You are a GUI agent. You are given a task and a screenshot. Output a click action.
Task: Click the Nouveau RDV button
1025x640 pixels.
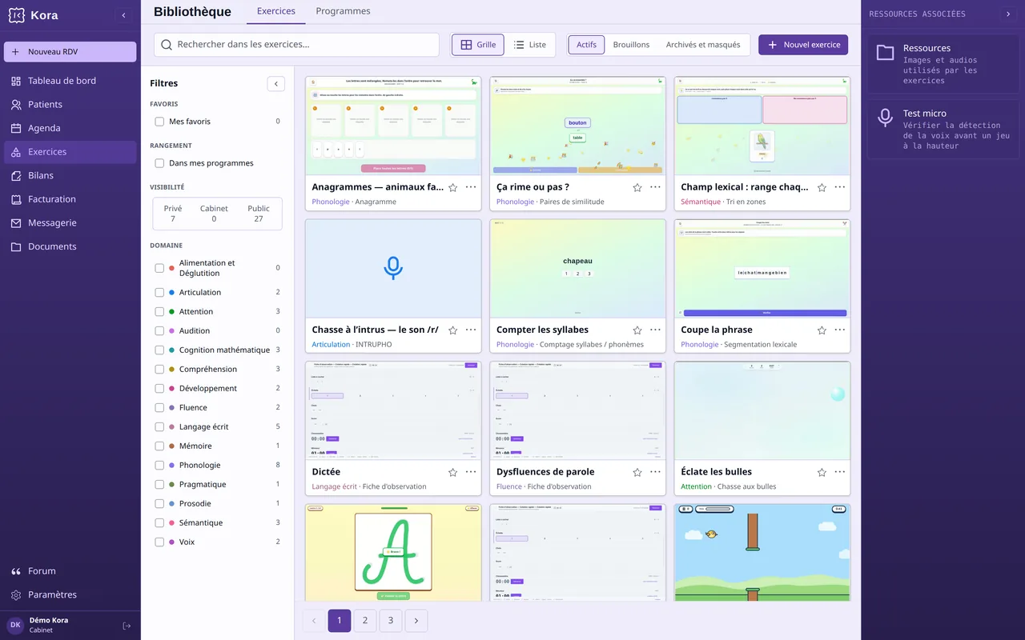coord(70,52)
